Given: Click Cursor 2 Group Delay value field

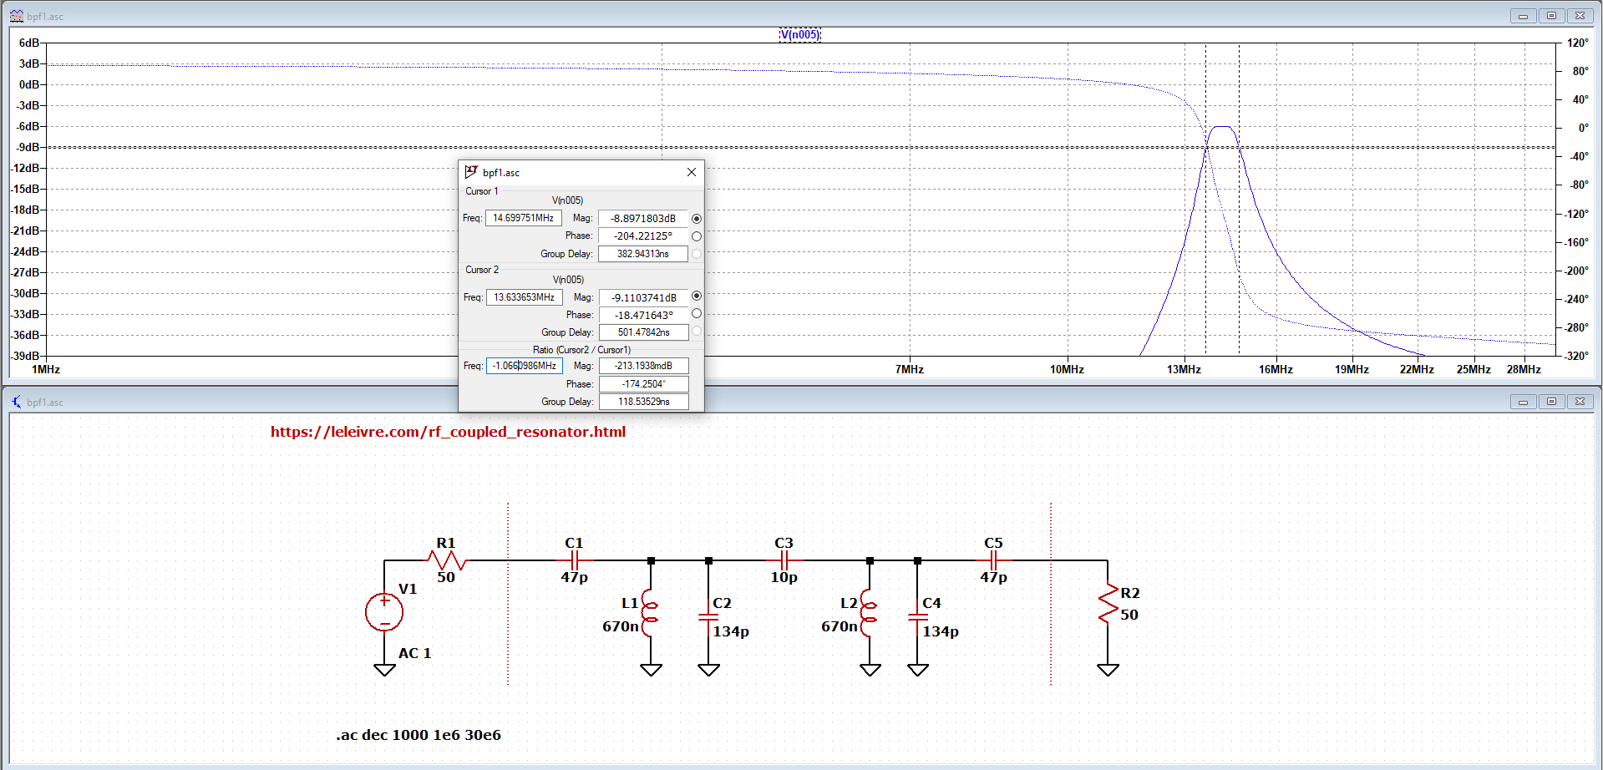Looking at the screenshot, I should [x=644, y=332].
